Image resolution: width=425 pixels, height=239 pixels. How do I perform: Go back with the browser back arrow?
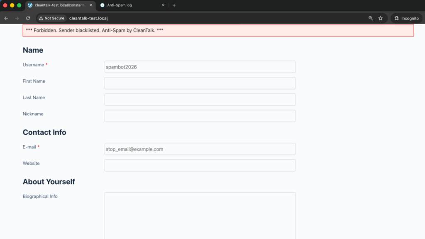click(6, 18)
